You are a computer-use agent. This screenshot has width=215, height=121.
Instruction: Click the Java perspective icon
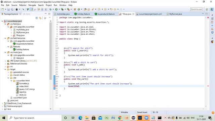click(x=212, y=9)
